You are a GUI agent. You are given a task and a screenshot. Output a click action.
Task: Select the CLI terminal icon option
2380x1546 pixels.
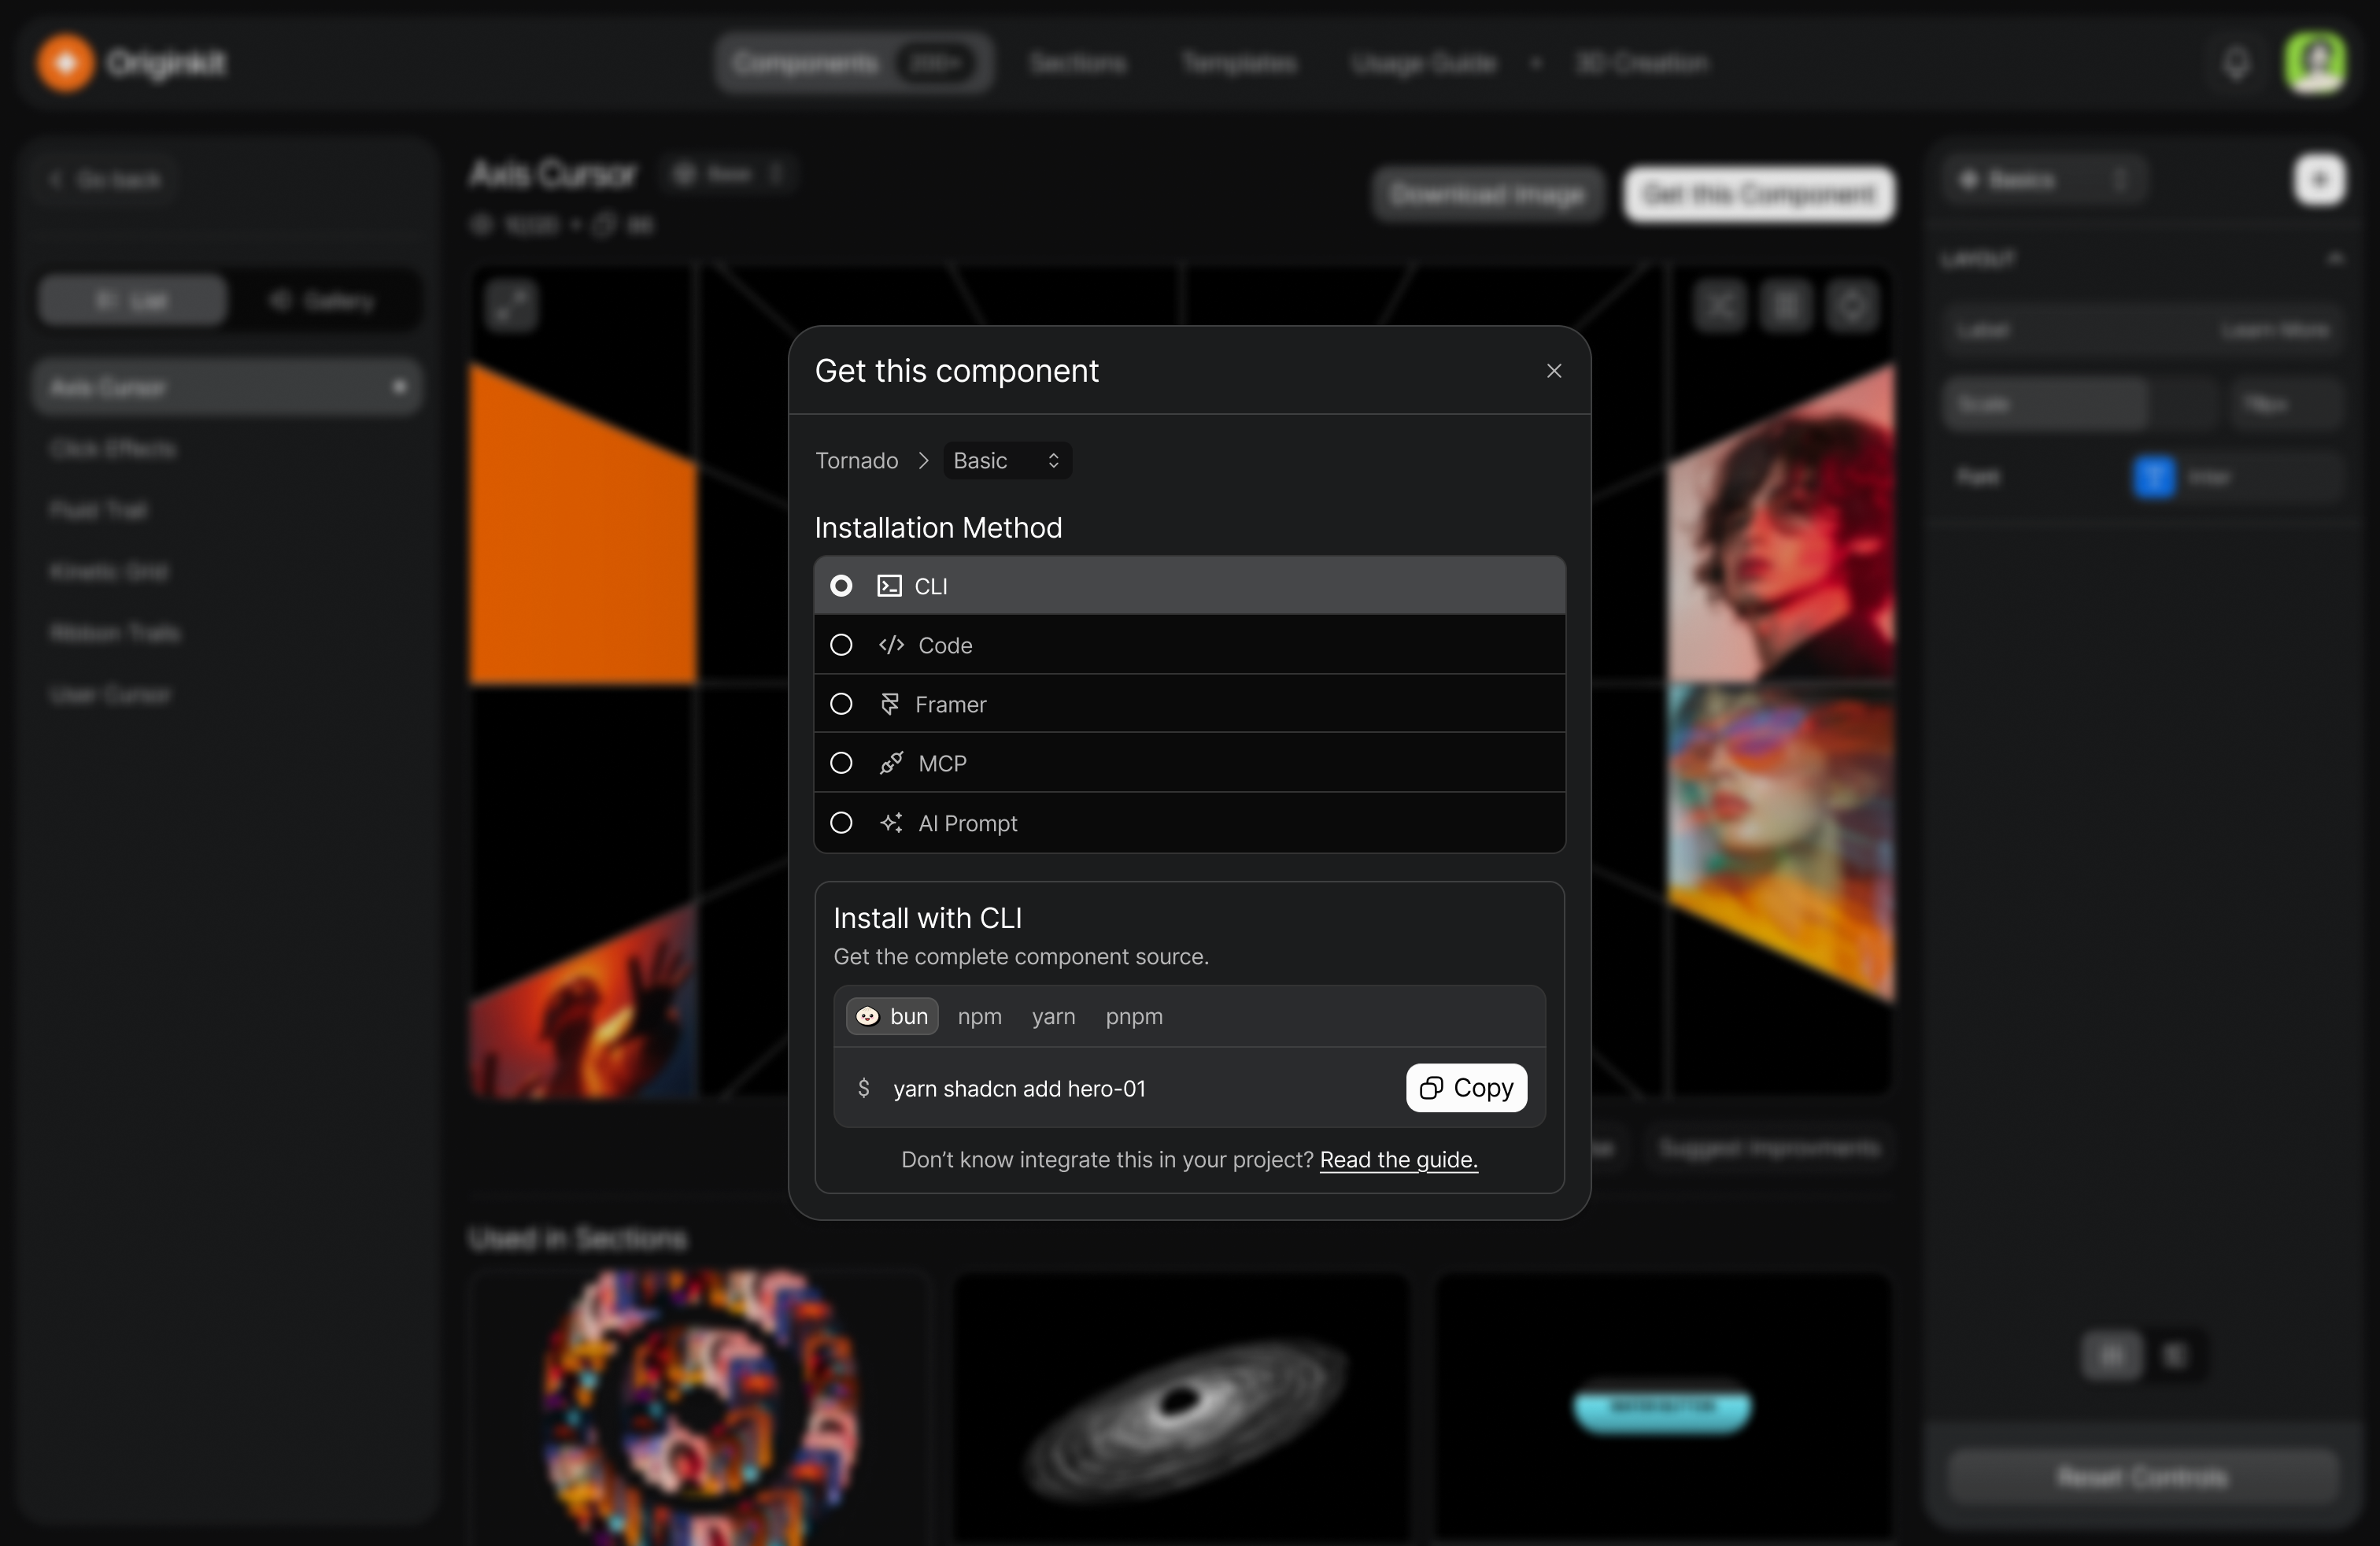click(x=889, y=586)
